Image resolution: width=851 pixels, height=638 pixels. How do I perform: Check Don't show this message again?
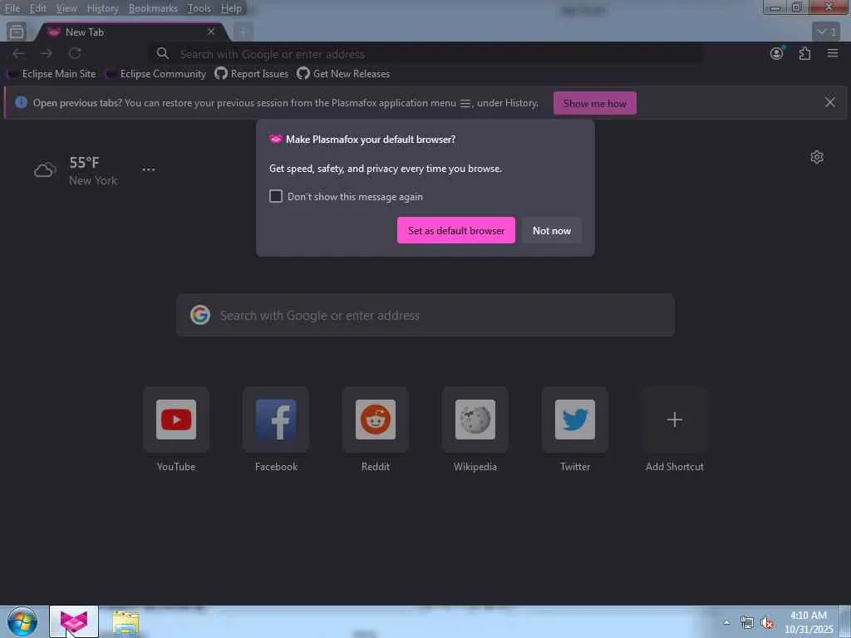276,196
